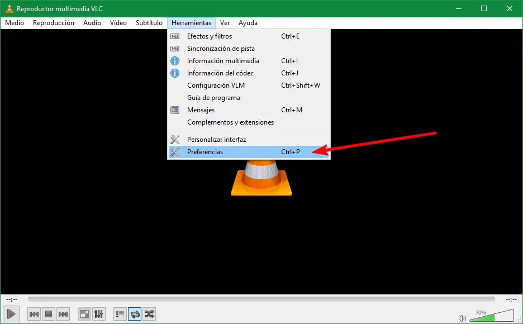The width and height of the screenshot is (523, 324).
Task: Toggle the playlist view button
Action: [120, 314]
